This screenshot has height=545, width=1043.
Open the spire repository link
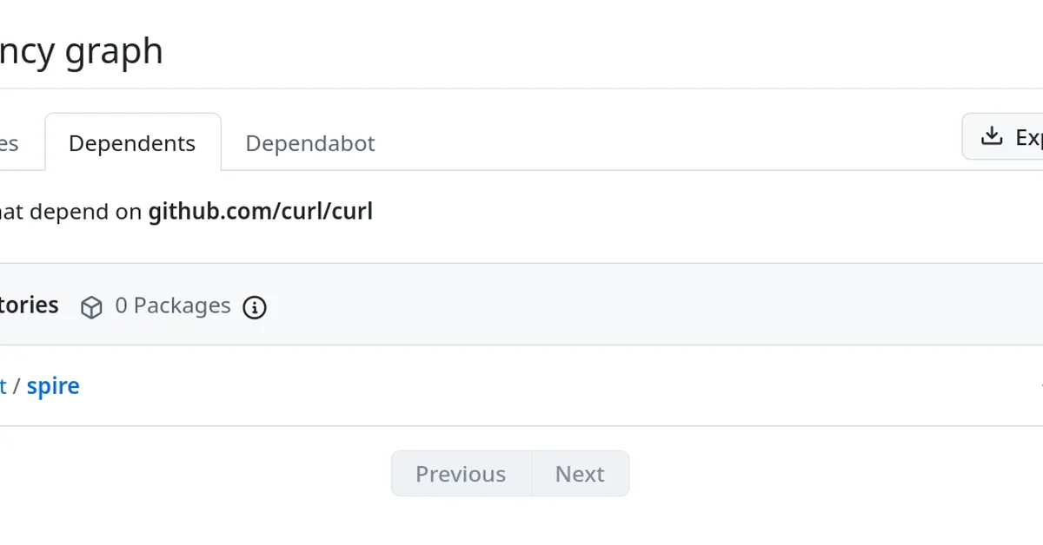pos(53,385)
